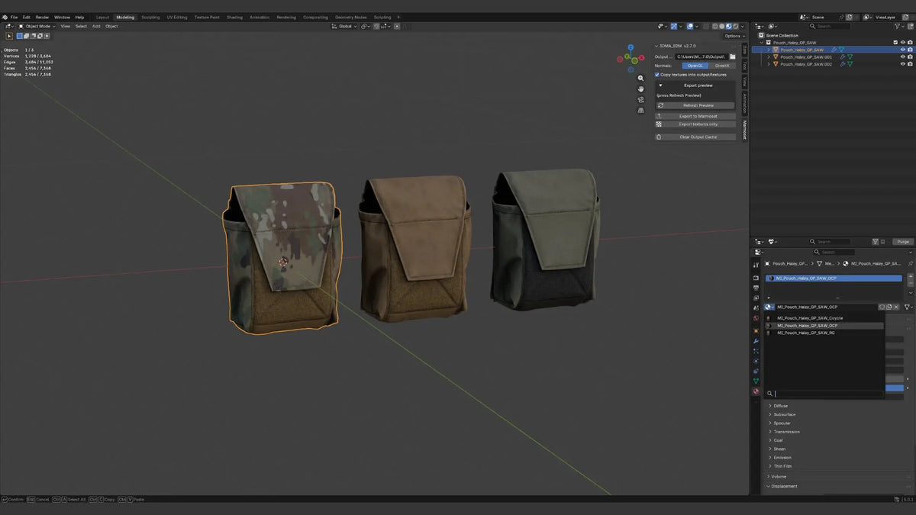
Task: Expand Pouch_Haley_GP_SAW.002 in outliner
Action: click(769, 64)
